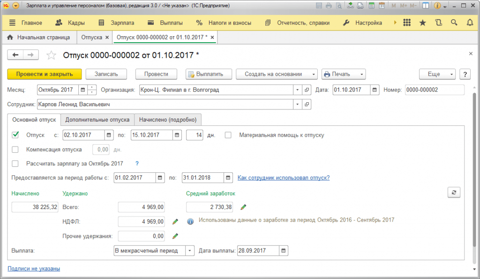Click the star icon to favorite document
The width and height of the screenshot is (480, 279).
(x=51, y=55)
